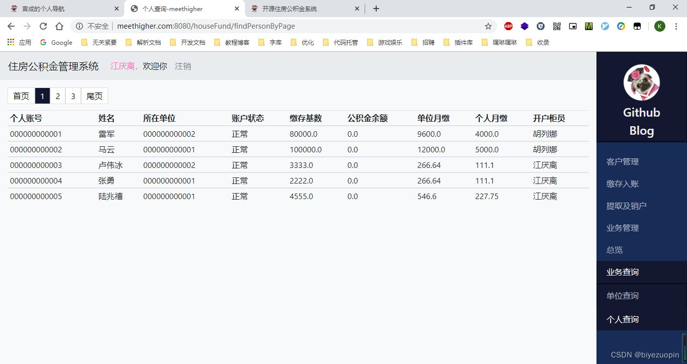Open the 开发文档 bookmark folder
Image resolution: width=687 pixels, height=364 pixels.
click(x=188, y=42)
